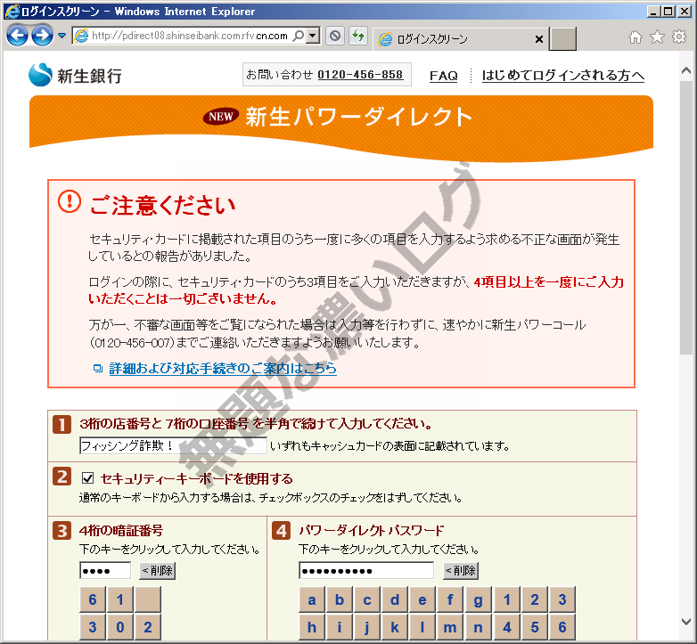
Task: Click 削除 beside the PIN field
Action: point(158,570)
